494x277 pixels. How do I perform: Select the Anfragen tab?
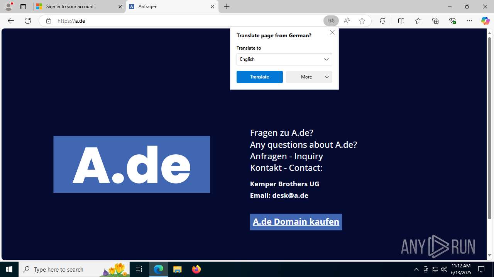(x=172, y=7)
